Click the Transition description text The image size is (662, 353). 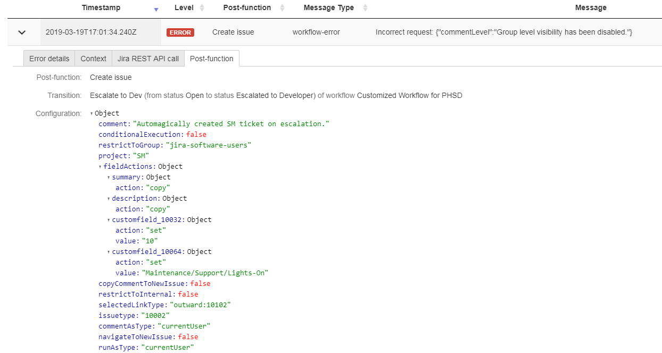276,96
